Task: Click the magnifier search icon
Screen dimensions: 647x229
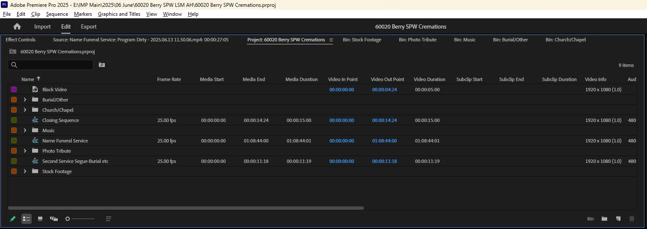Action: tap(14, 65)
